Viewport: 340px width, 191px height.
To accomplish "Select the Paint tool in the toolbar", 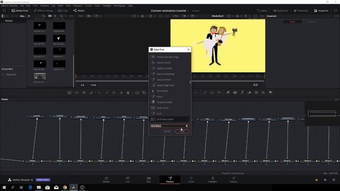I will [x=91, y=93].
